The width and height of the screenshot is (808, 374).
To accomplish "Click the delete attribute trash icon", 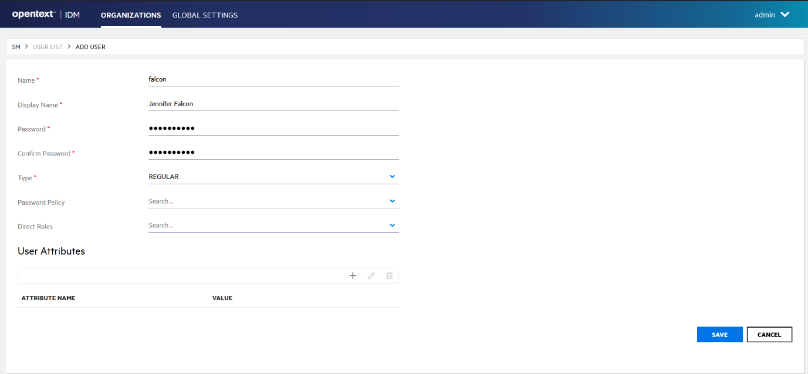I will pyautogui.click(x=390, y=275).
